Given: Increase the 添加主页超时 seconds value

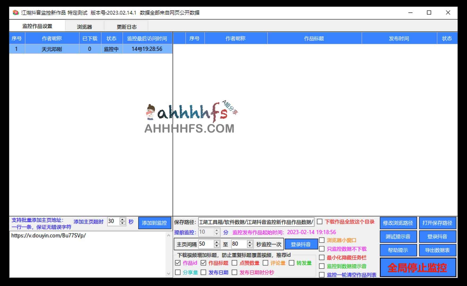Looking at the screenshot, I should coord(122,219).
